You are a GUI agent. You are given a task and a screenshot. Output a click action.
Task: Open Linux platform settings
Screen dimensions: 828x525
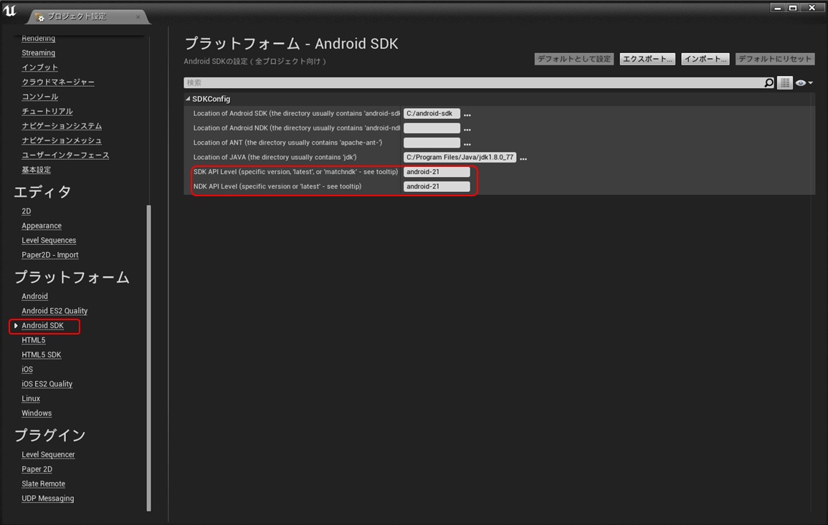click(x=31, y=398)
